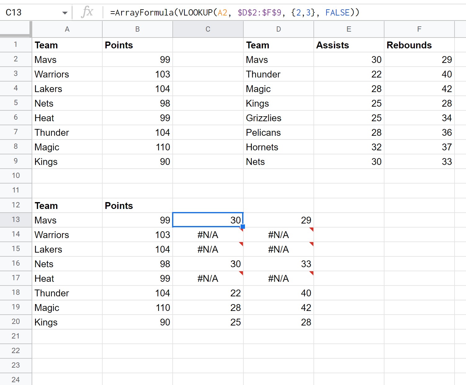Select row 20 header
466x385 pixels.
click(16, 322)
